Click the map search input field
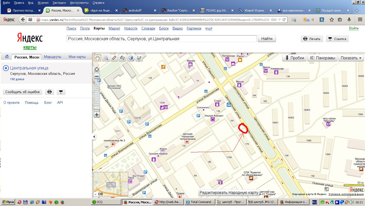 click(162, 39)
